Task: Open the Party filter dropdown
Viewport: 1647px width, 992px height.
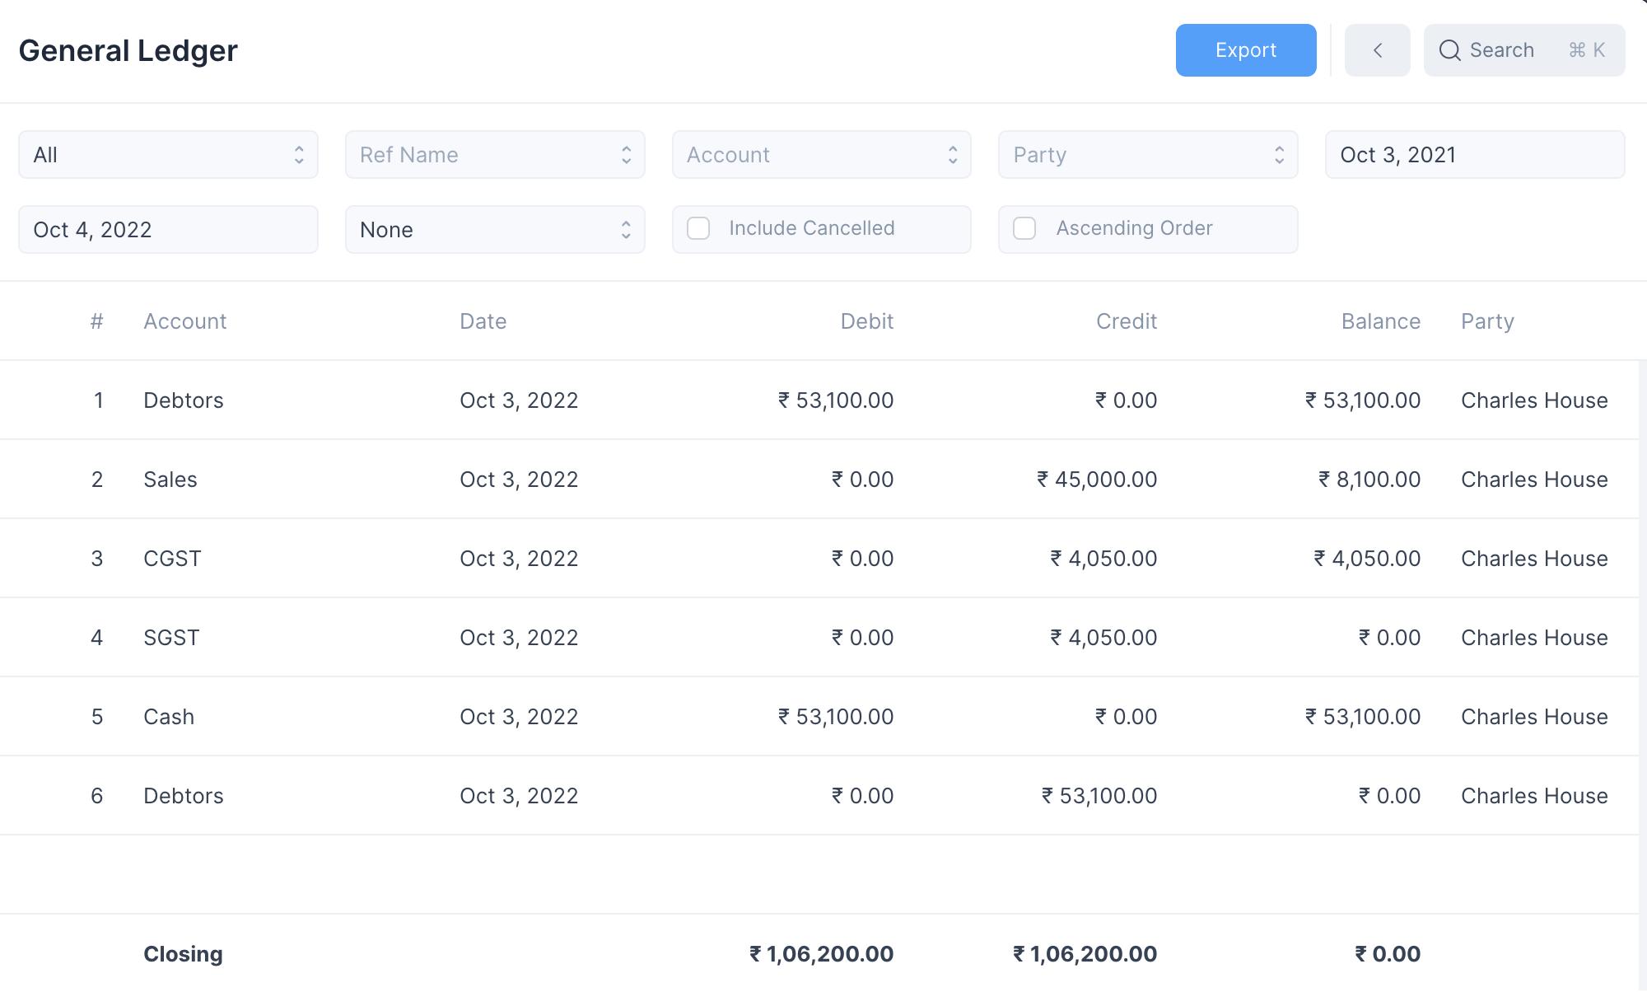Action: click(x=1147, y=155)
